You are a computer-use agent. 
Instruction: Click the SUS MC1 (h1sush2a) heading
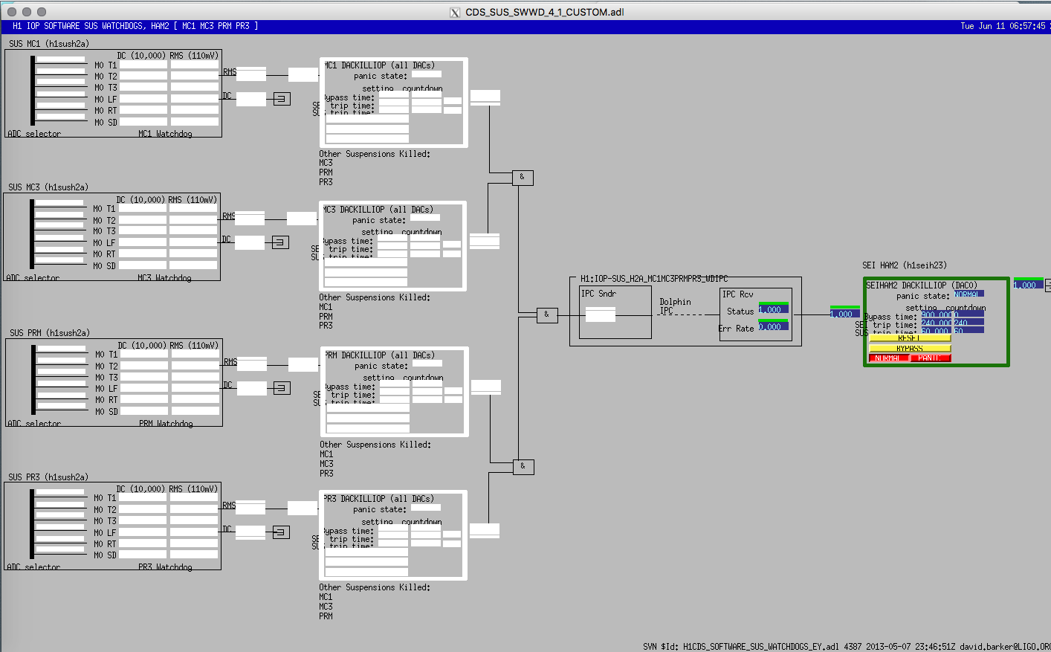[49, 44]
